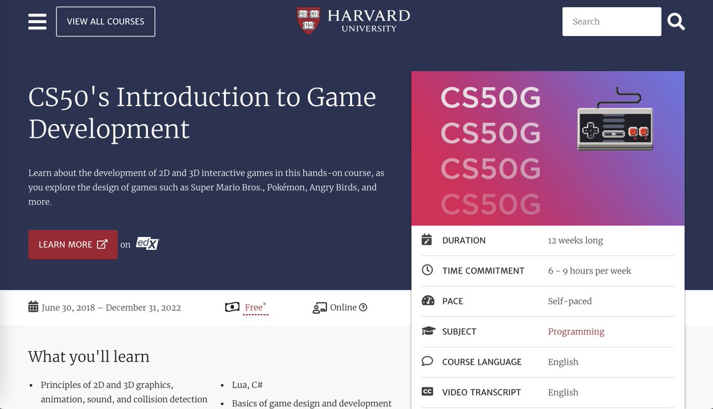Open the Online help question mark

pyautogui.click(x=363, y=307)
